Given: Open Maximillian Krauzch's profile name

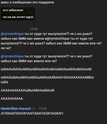Looking at the screenshot, I should [16, 109].
